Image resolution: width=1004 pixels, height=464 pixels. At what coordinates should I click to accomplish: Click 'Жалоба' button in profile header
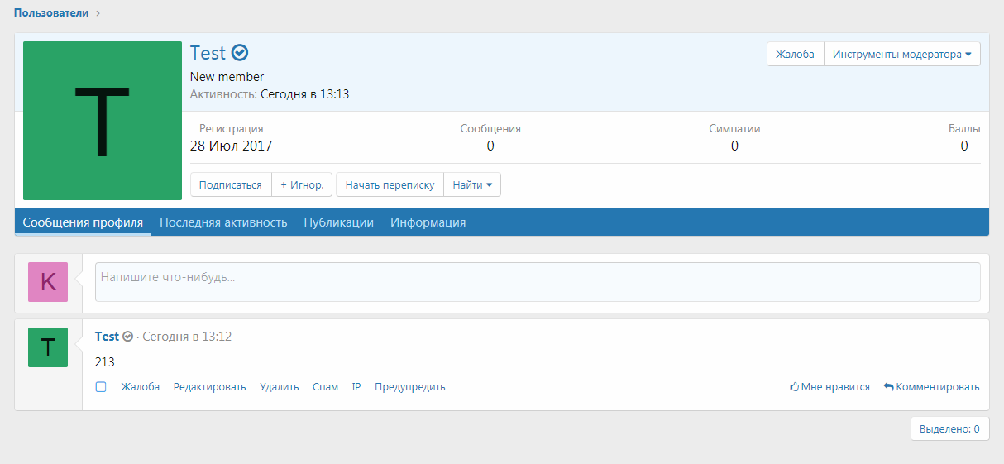pos(795,54)
